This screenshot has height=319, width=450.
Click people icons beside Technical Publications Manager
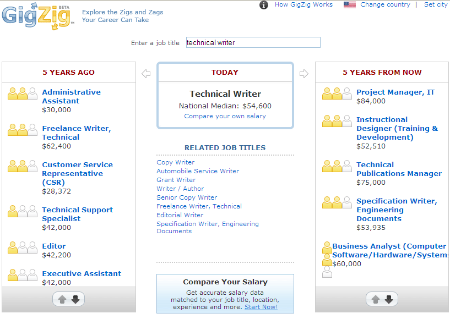(337, 166)
